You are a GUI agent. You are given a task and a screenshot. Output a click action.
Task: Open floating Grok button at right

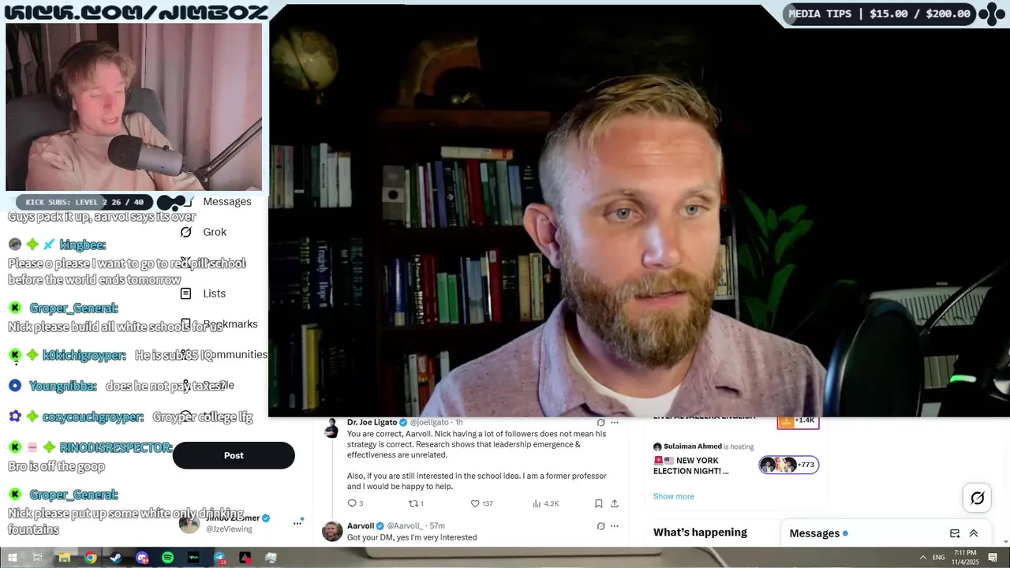977,498
